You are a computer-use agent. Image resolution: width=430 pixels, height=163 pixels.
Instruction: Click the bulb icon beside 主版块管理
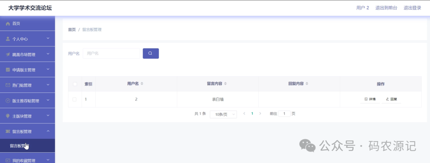[8, 116]
